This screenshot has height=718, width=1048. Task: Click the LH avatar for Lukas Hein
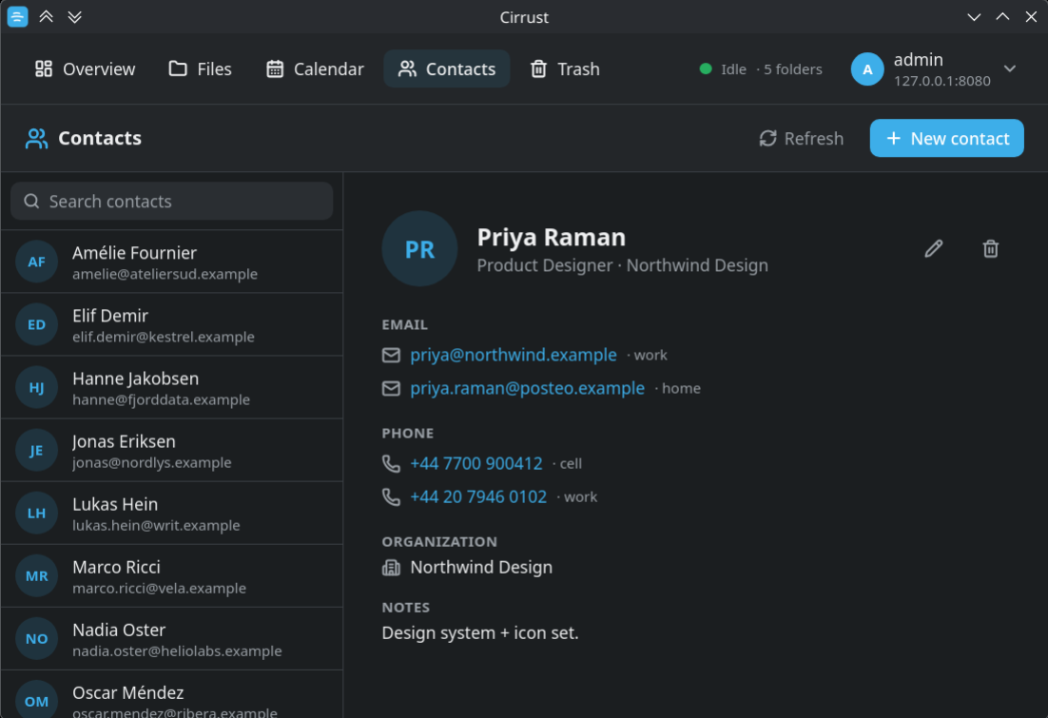tap(37, 514)
